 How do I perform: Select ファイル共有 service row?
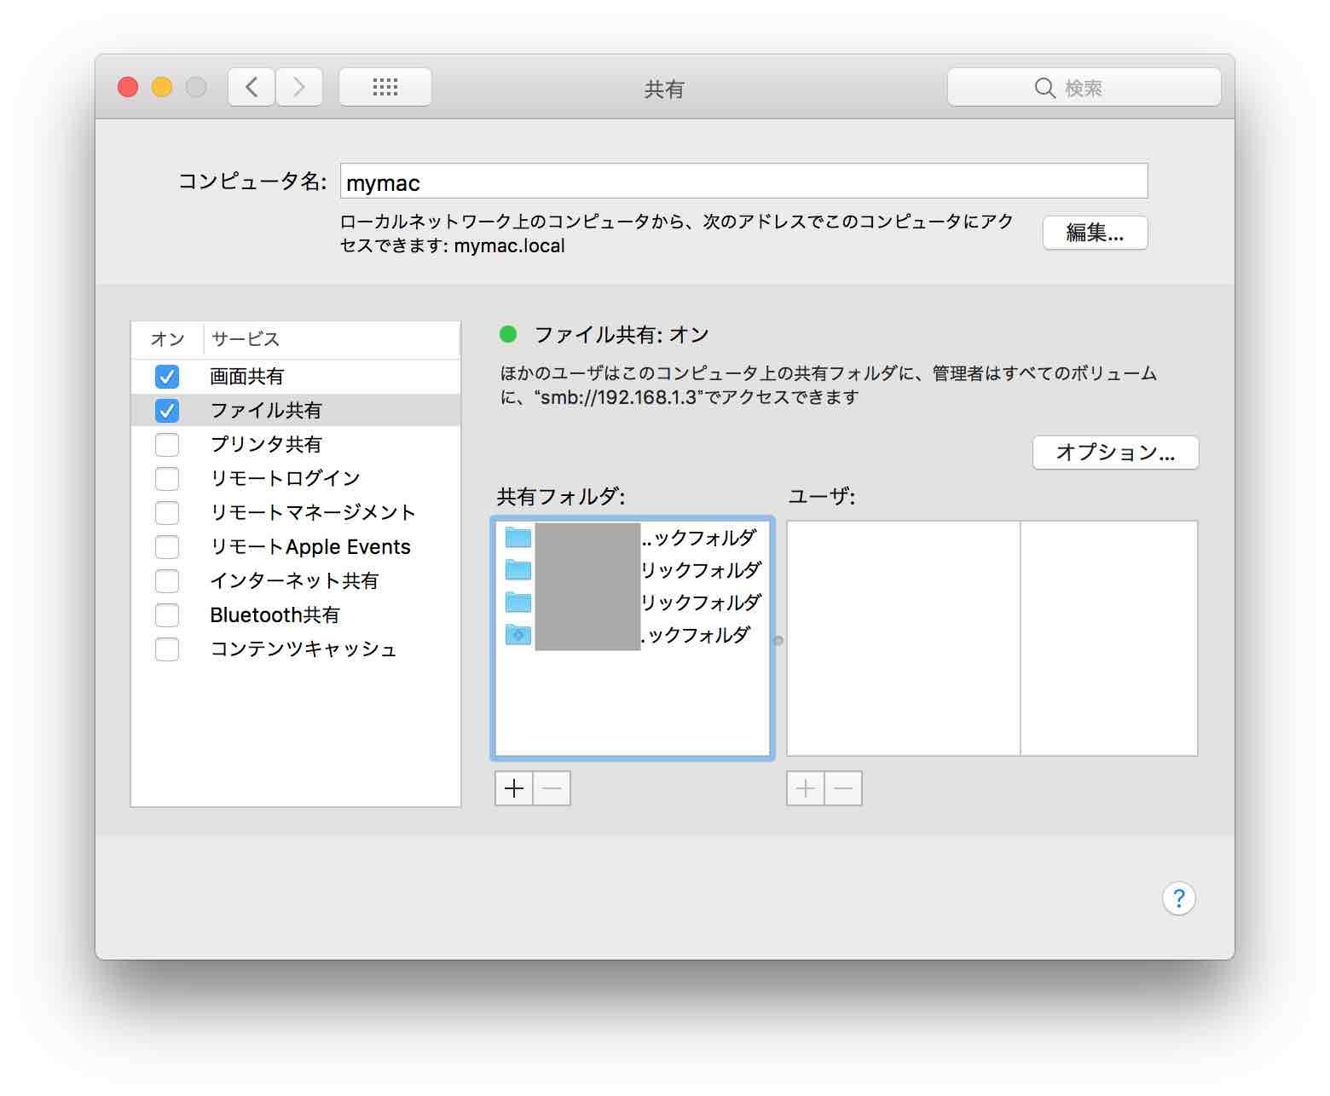pyautogui.click(x=296, y=410)
